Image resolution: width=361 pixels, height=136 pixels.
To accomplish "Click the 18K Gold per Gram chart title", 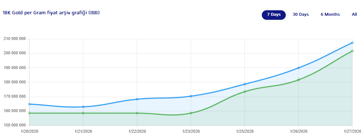I will 51,13.
